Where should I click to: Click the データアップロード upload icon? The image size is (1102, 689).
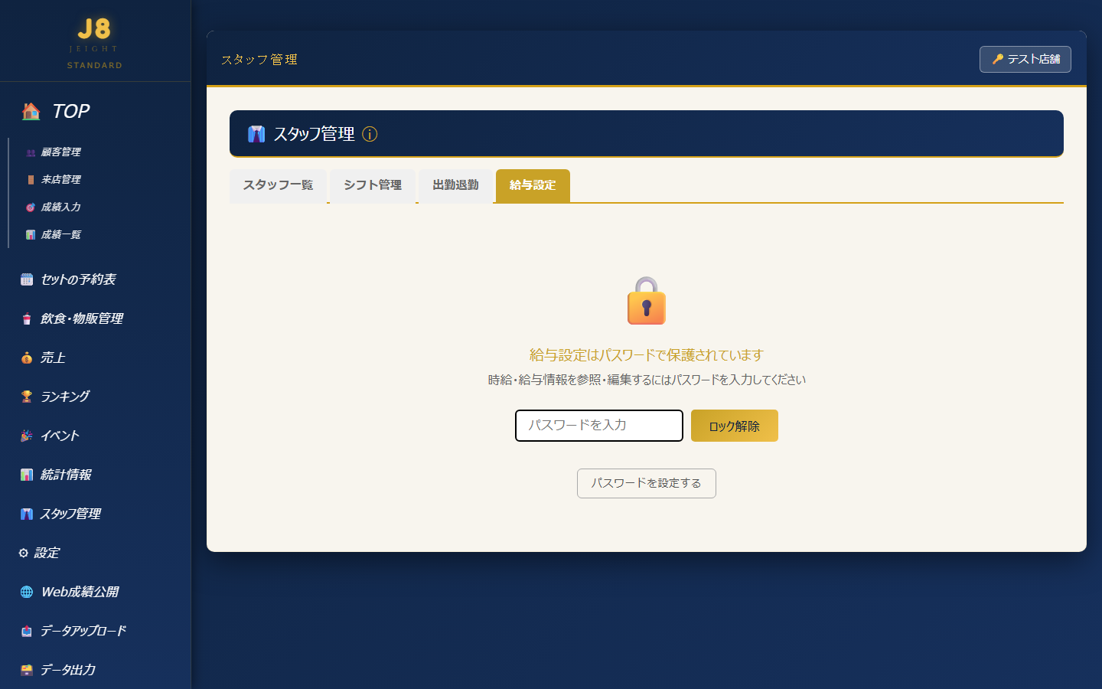pyautogui.click(x=27, y=631)
